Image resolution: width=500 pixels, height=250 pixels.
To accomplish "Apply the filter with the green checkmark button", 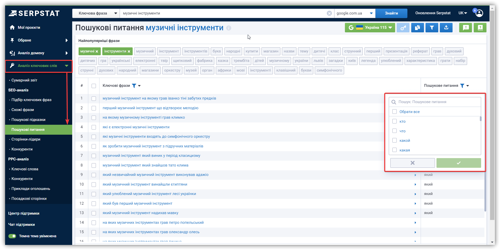I will [x=459, y=163].
